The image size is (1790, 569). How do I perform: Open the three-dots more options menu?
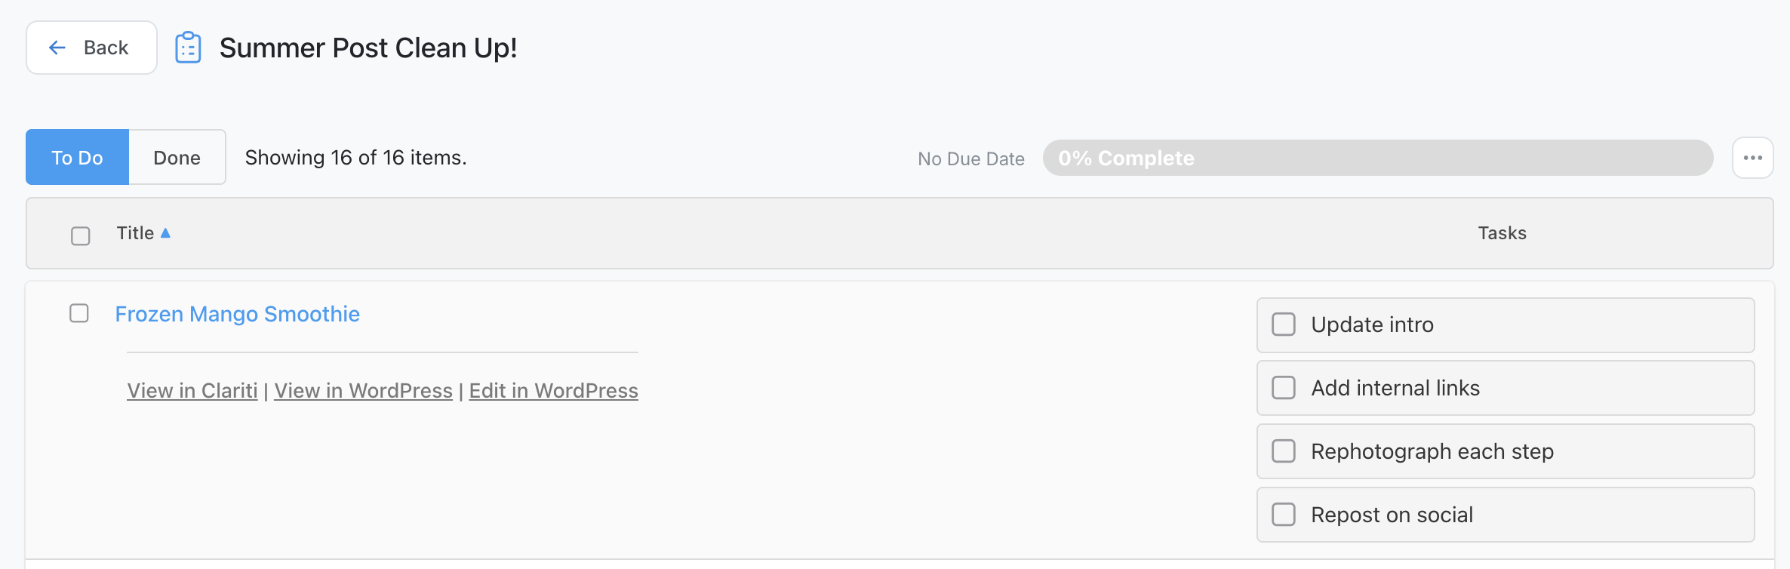pos(1752,158)
